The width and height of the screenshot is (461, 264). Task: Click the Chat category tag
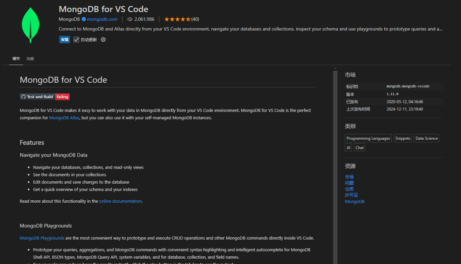360,147
